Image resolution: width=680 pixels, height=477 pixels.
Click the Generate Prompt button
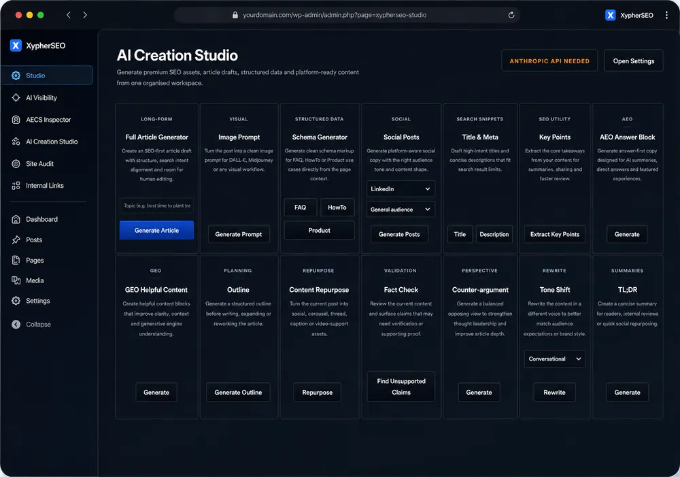[x=239, y=234]
